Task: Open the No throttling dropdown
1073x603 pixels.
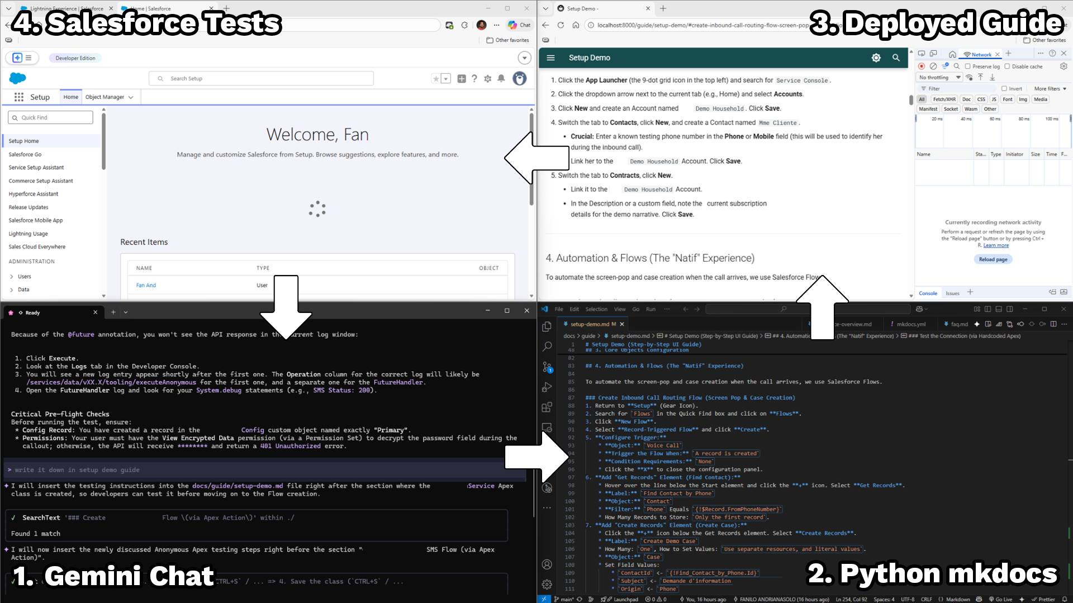Action: [940, 78]
